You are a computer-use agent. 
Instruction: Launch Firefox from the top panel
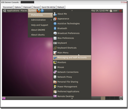pyautogui.click(x=39, y=11)
